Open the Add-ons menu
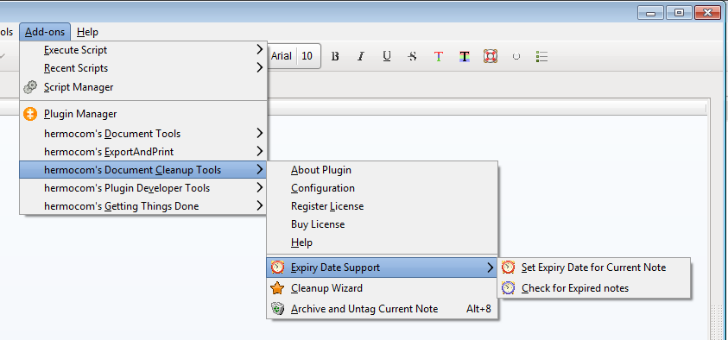 pyautogui.click(x=45, y=32)
